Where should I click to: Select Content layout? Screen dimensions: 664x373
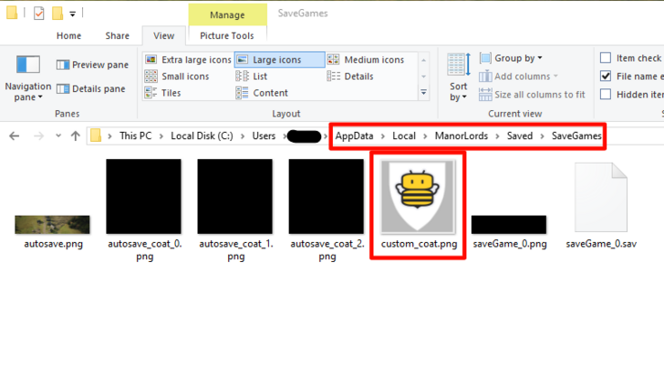pyautogui.click(x=262, y=93)
